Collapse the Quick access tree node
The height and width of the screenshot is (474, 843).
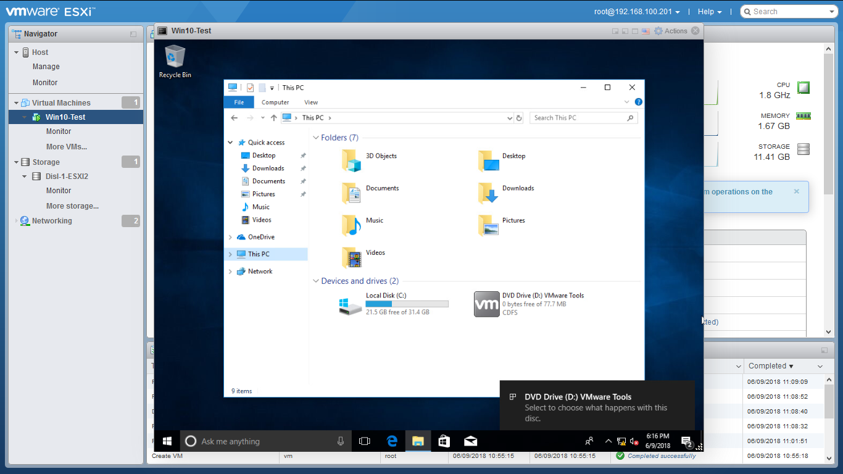coord(230,143)
